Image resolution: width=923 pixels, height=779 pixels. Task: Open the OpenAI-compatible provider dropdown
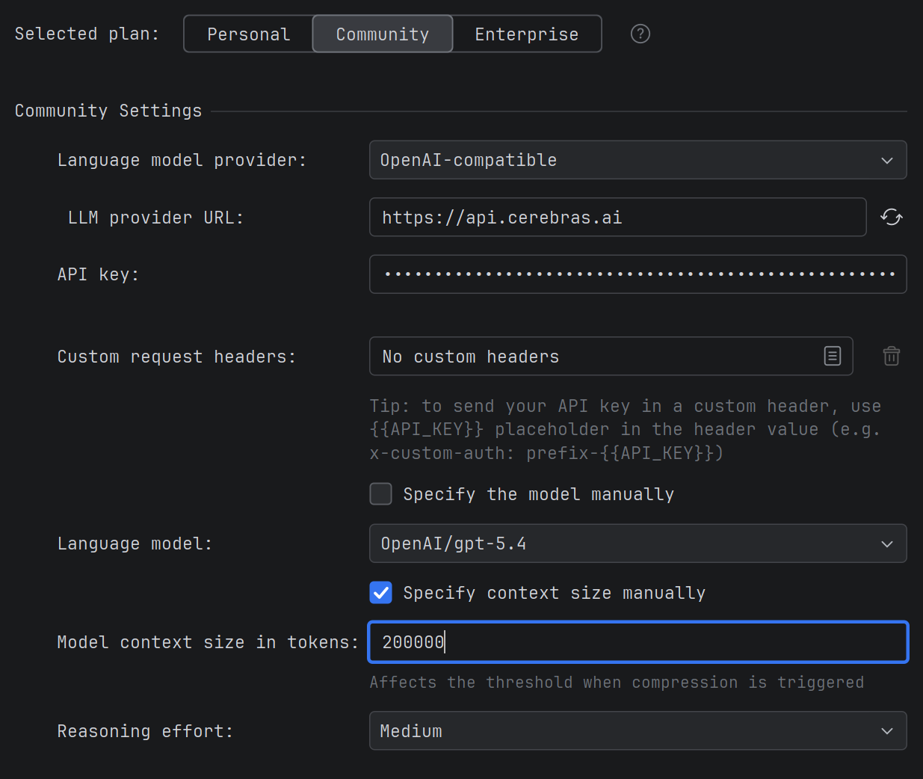click(x=638, y=160)
